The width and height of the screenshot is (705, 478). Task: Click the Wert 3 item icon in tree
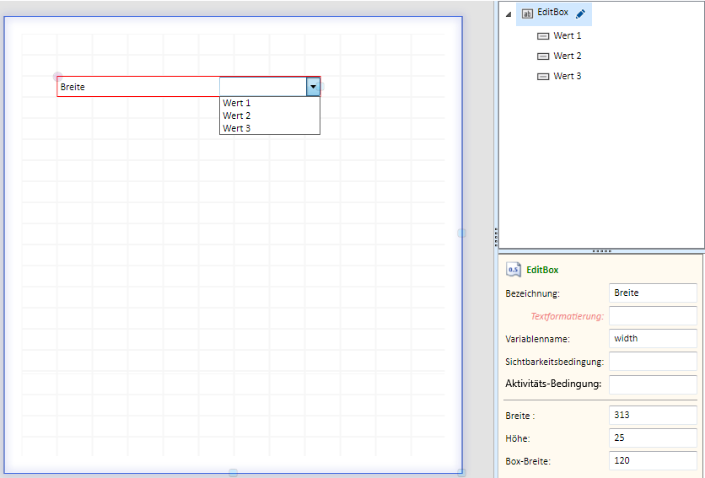543,77
